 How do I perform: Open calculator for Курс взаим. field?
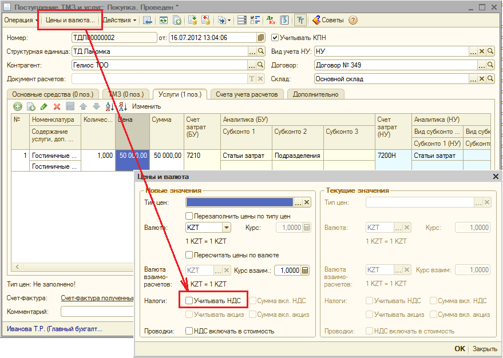[305, 271]
